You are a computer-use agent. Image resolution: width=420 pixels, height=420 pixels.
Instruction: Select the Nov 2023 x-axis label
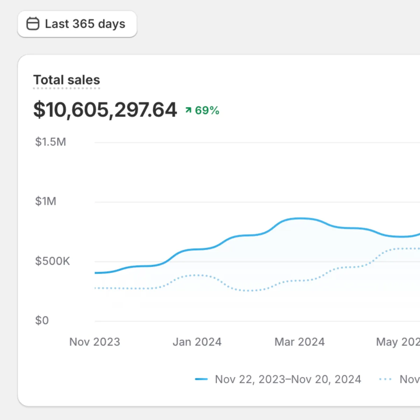tap(94, 342)
